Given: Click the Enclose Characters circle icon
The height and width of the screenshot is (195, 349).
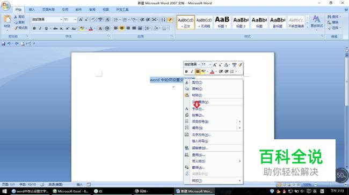Looking at the screenshot, I should [x=107, y=28].
